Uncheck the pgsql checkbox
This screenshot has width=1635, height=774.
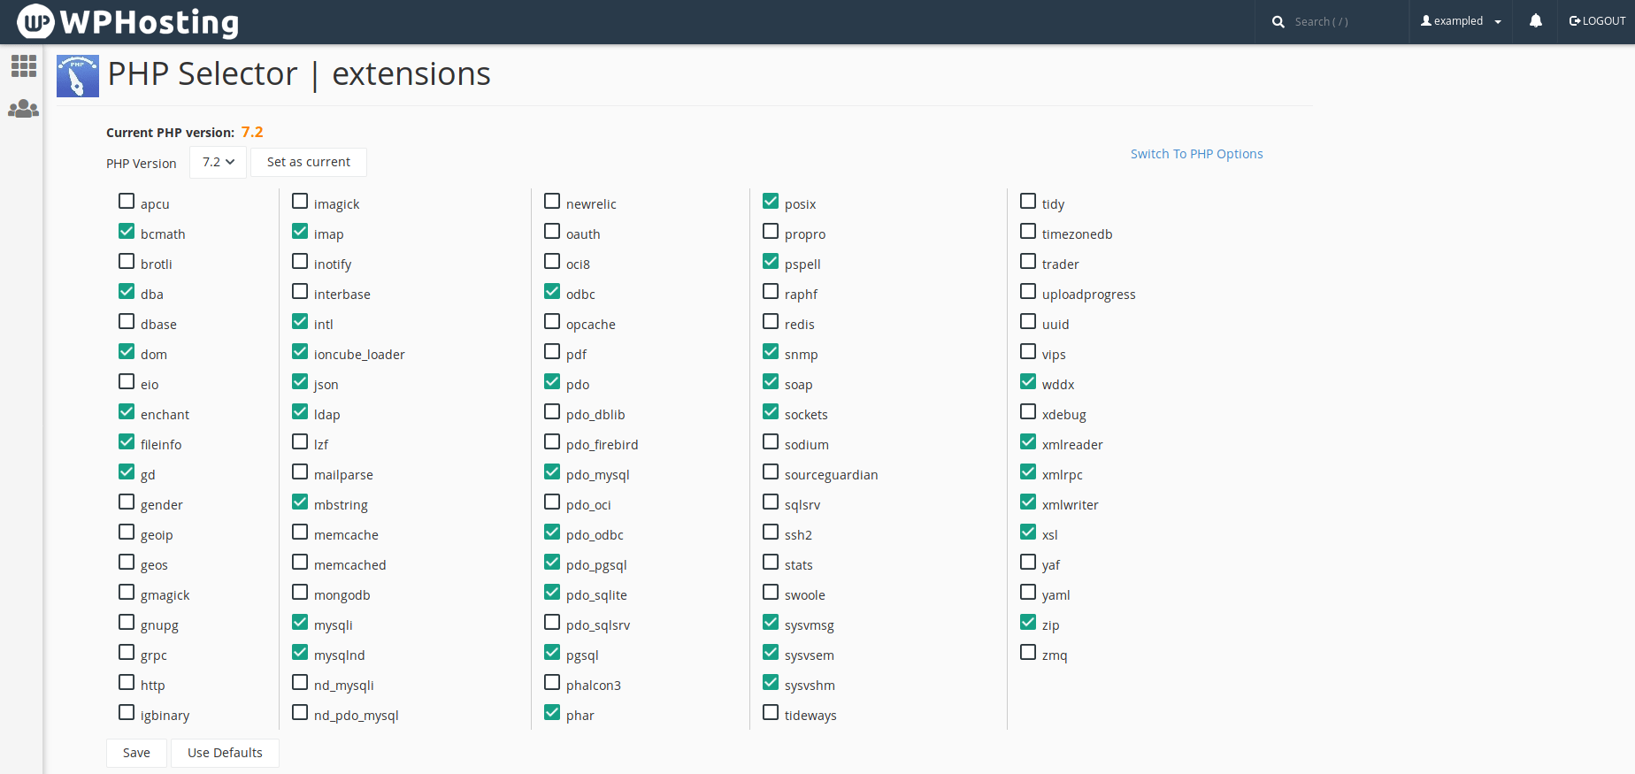[x=552, y=653]
